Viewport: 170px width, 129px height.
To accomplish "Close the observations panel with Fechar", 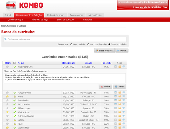I will pyautogui.click(x=105, y=87).
